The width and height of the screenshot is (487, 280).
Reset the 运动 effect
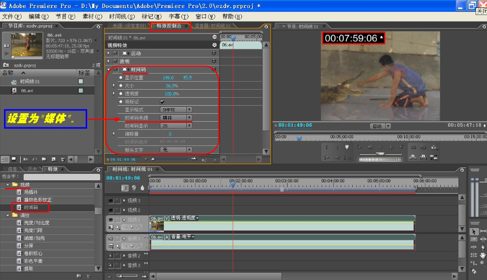[x=213, y=53]
